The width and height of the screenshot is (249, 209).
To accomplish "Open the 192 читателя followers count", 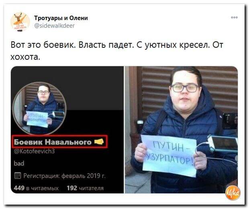I will point(85,188).
